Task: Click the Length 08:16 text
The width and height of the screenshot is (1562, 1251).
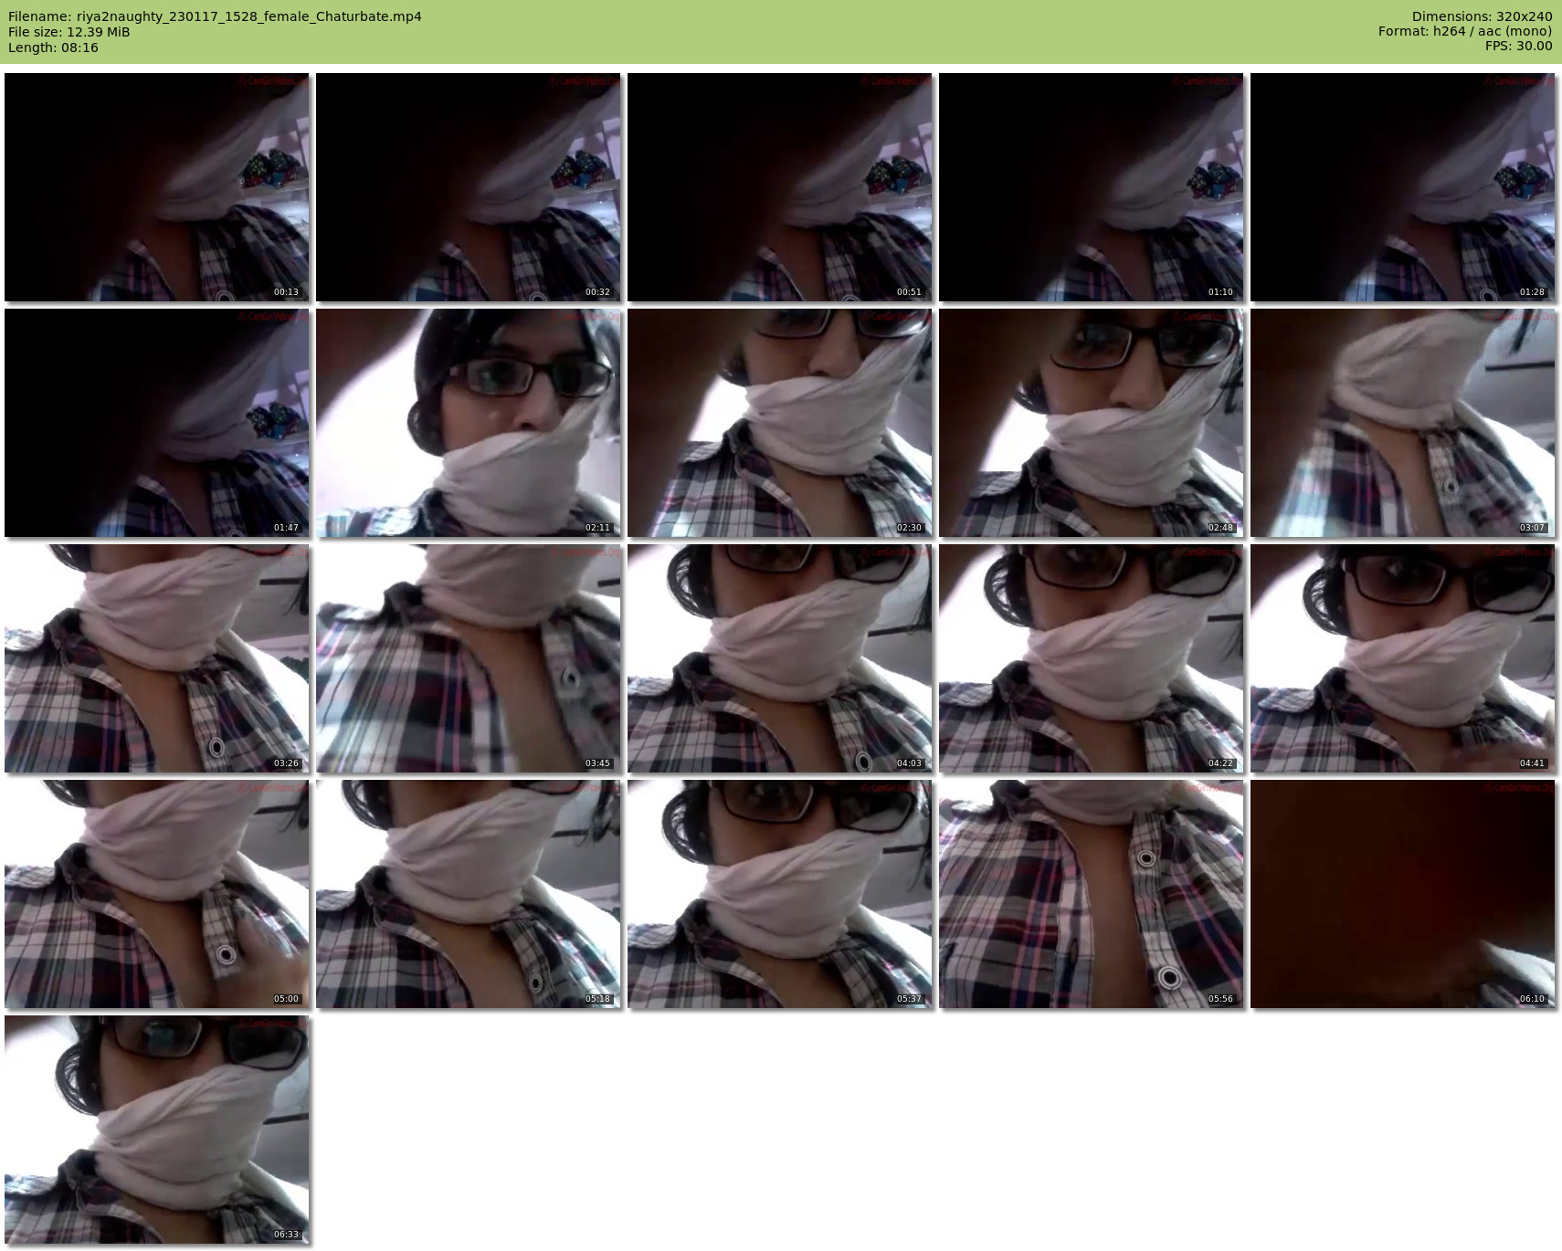Action: point(53,47)
